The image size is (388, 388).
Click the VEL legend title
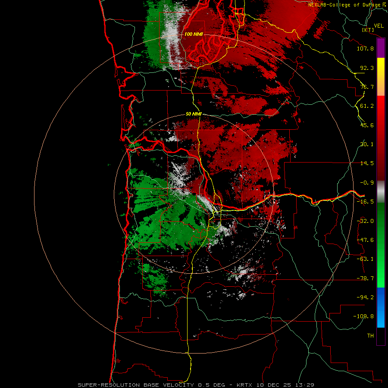point(379,25)
